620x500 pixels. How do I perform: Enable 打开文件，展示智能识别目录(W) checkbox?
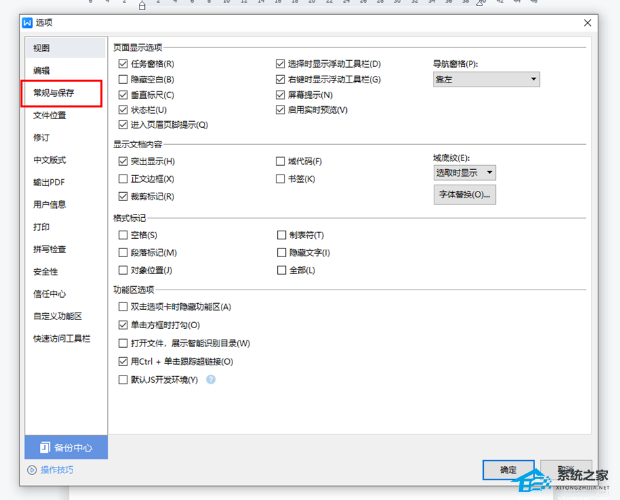coord(123,343)
